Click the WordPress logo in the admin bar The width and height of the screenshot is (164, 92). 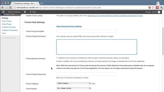[3, 12]
